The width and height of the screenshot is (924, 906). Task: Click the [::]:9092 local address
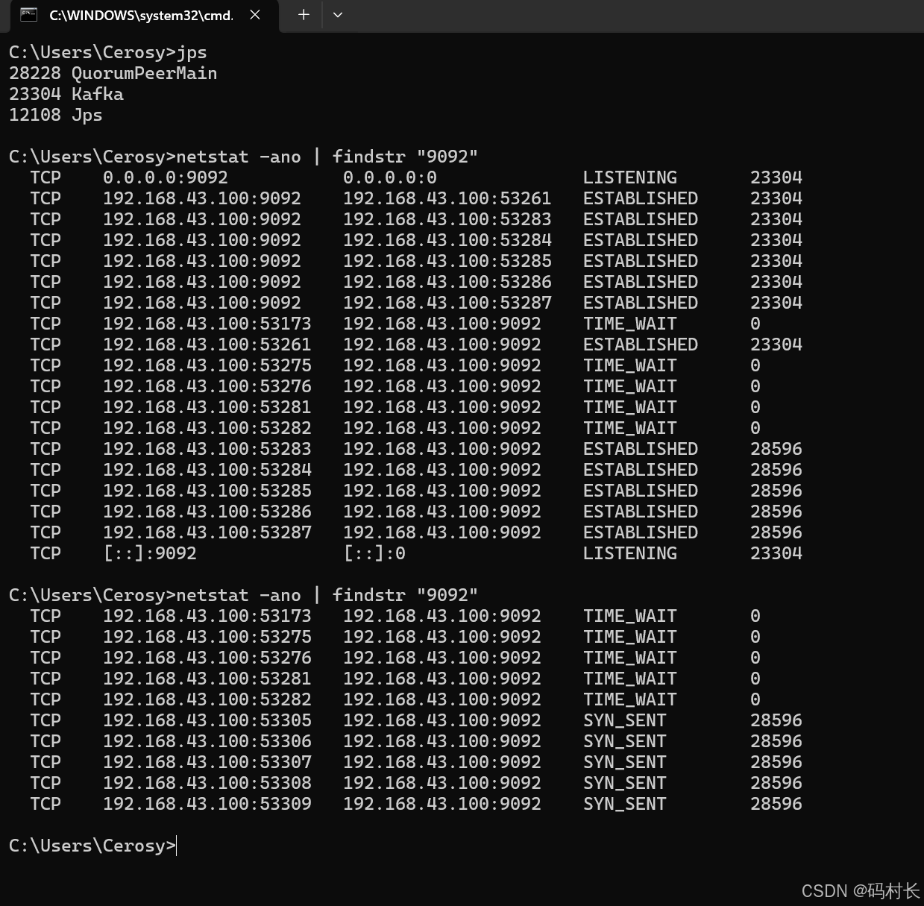tap(150, 553)
